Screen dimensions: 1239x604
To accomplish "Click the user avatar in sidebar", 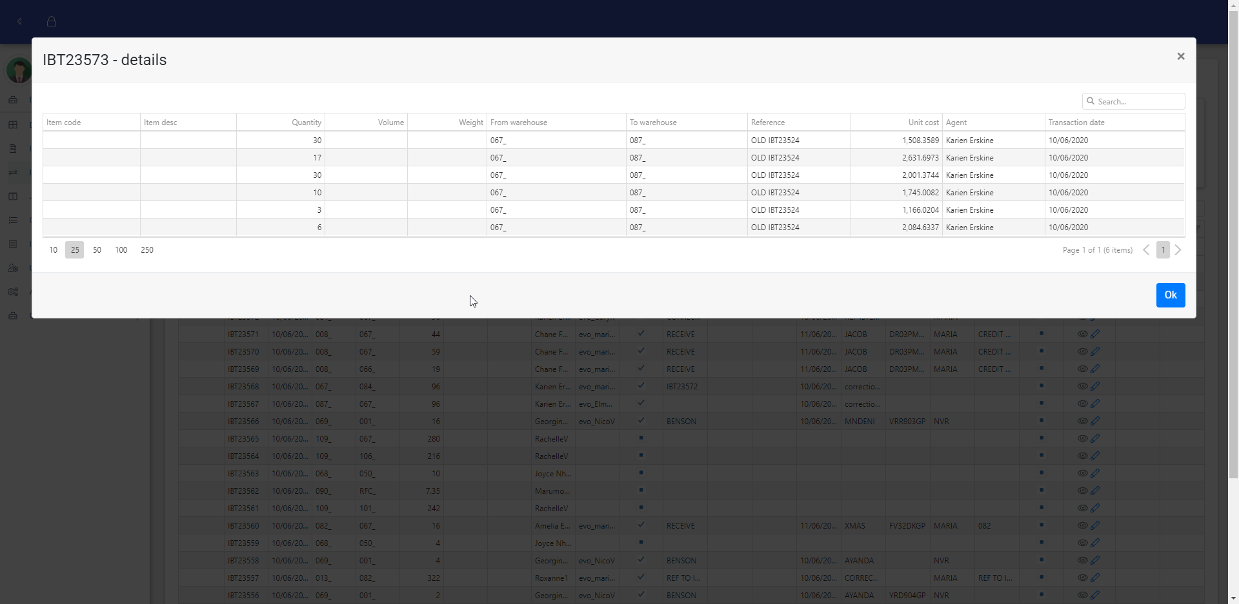I will pyautogui.click(x=19, y=70).
